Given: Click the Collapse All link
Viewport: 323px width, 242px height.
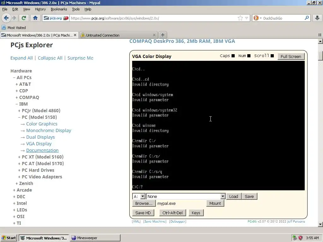Looking at the screenshot, I should coord(50,58).
